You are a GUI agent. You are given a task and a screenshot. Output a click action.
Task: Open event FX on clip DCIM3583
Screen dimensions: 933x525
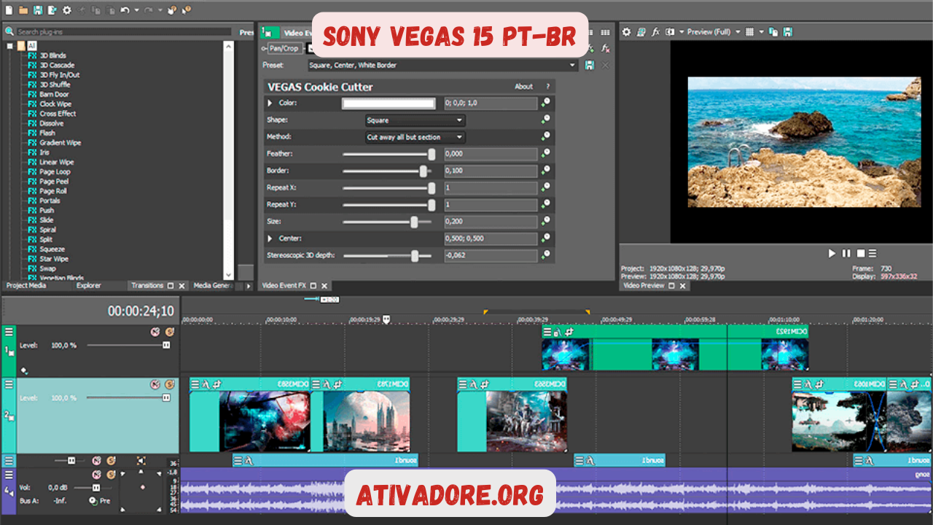pyautogui.click(x=205, y=384)
